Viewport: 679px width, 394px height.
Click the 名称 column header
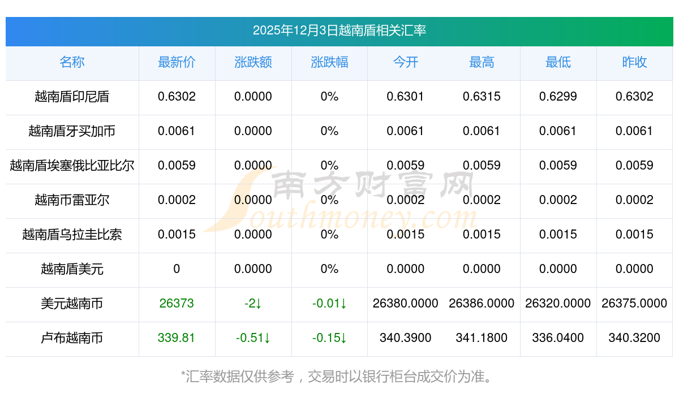click(72, 62)
